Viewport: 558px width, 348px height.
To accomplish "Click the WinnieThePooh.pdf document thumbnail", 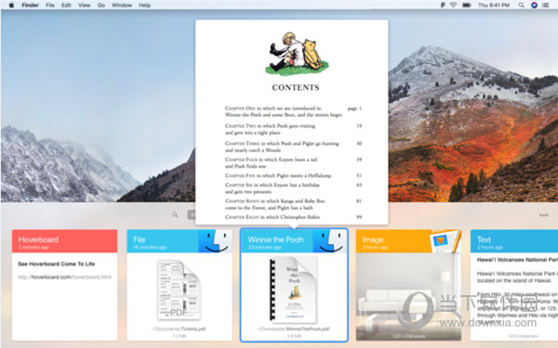I will point(294,290).
